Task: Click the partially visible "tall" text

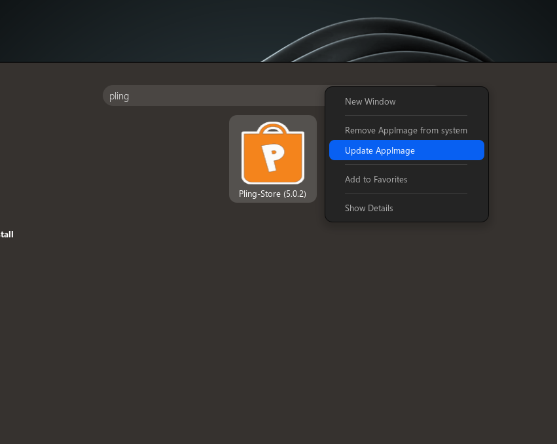Action: click(x=7, y=234)
